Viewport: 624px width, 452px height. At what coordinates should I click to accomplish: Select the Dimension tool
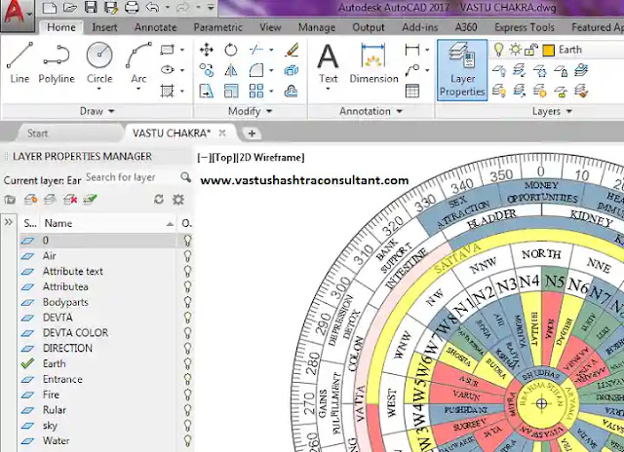373,62
